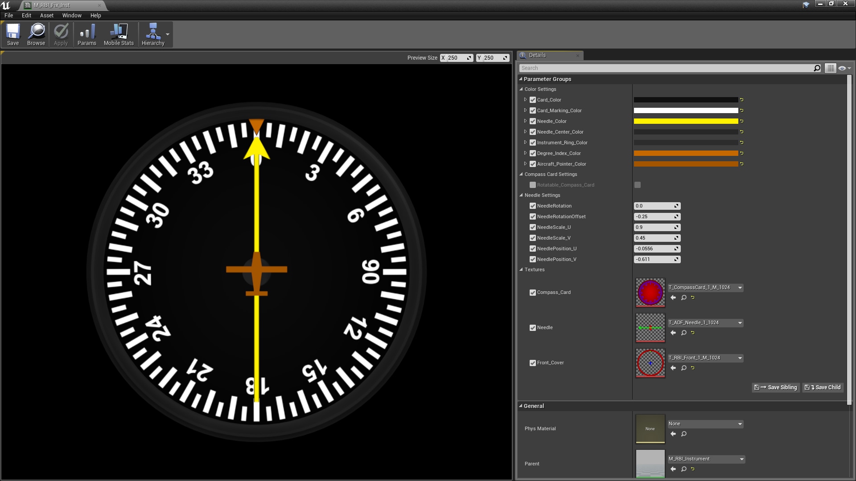Click the Save icon in the toolbar
The height and width of the screenshot is (481, 856).
tap(13, 34)
